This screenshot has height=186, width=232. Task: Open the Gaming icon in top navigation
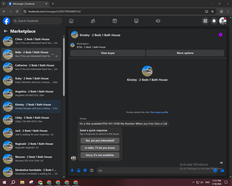pyautogui.click(x=158, y=21)
